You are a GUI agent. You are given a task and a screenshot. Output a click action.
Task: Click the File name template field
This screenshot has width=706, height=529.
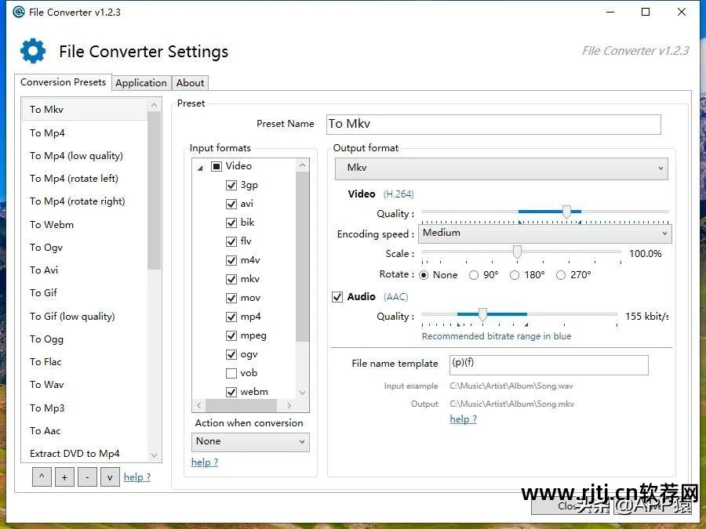(x=549, y=364)
